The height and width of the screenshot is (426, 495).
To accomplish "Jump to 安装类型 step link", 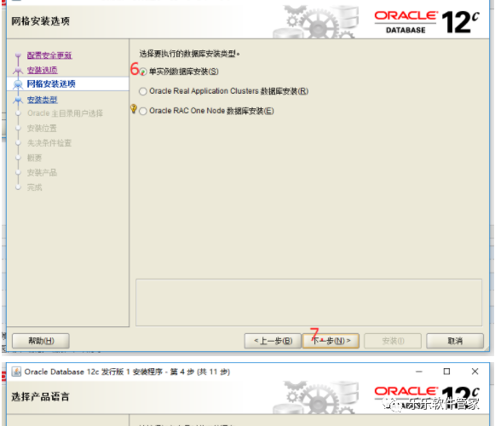I will coord(43,100).
